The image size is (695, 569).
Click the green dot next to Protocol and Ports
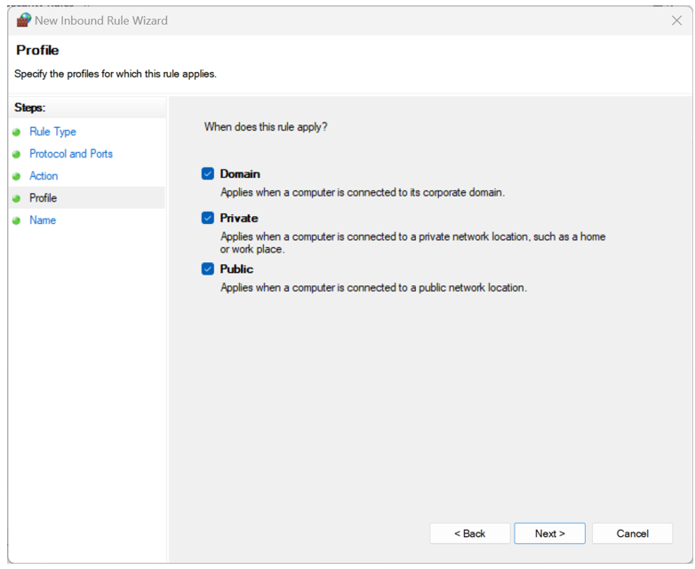click(x=16, y=154)
